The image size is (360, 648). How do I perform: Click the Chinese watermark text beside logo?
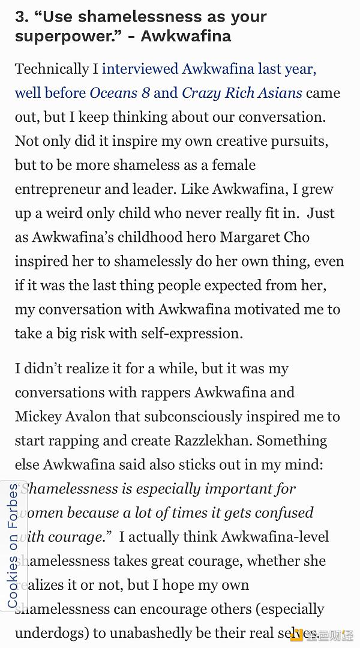pyautogui.click(x=329, y=635)
